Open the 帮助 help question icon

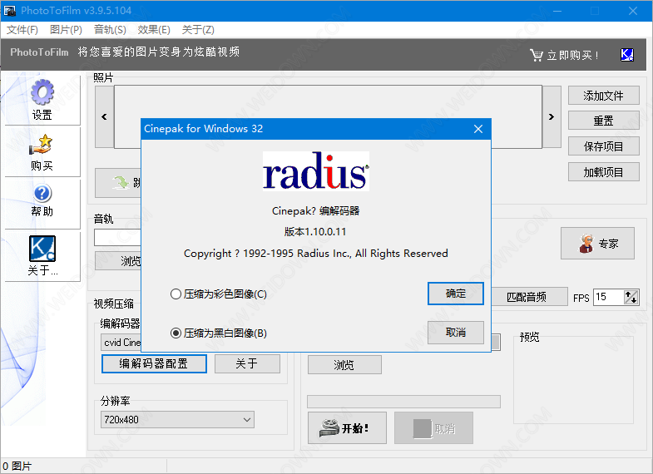click(42, 193)
